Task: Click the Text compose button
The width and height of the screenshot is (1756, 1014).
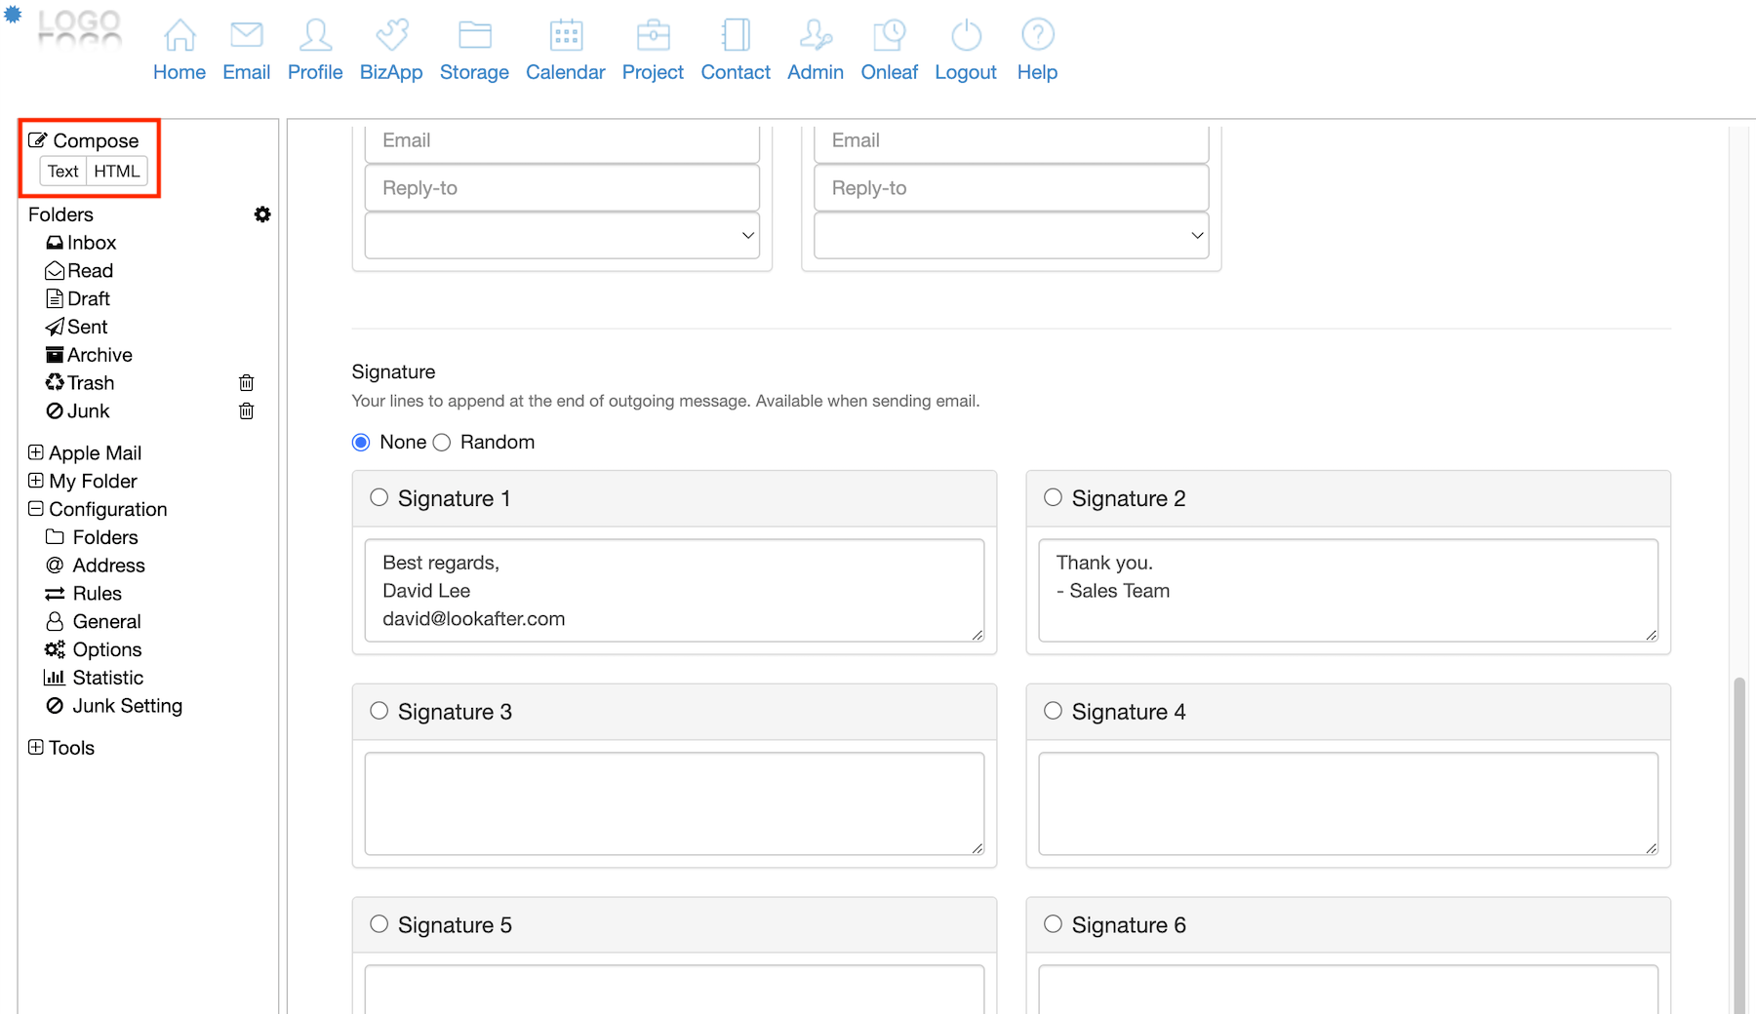Action: [x=63, y=172]
